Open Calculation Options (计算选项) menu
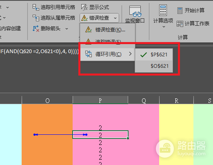The image size is (213, 165). [x=163, y=16]
